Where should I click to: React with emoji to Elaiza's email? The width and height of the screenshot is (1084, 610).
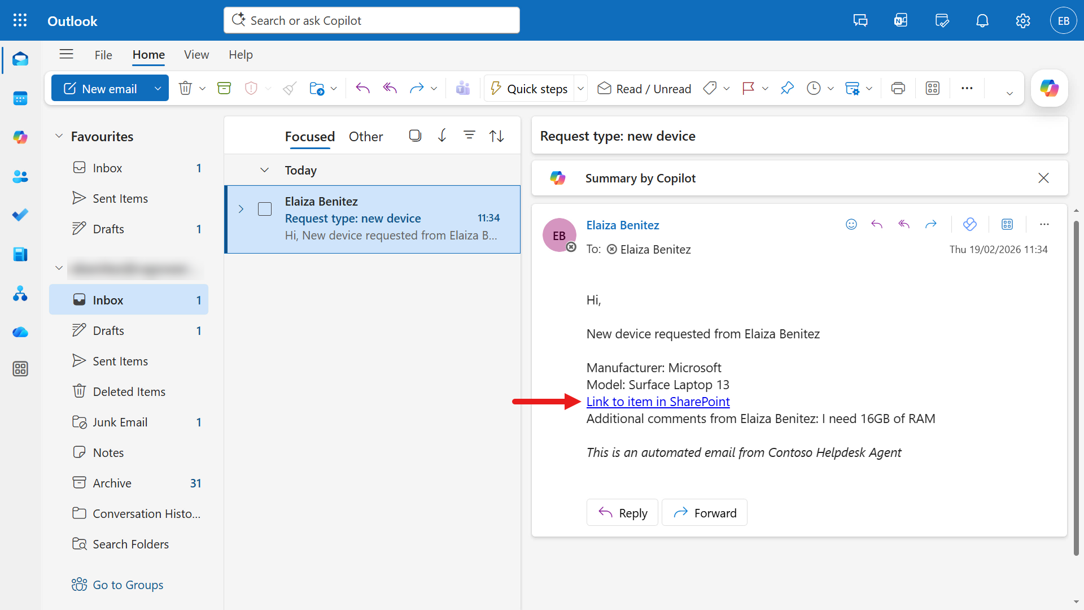coord(851,224)
